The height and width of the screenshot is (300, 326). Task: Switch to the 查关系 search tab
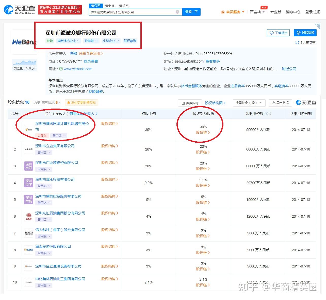(x=124, y=6)
